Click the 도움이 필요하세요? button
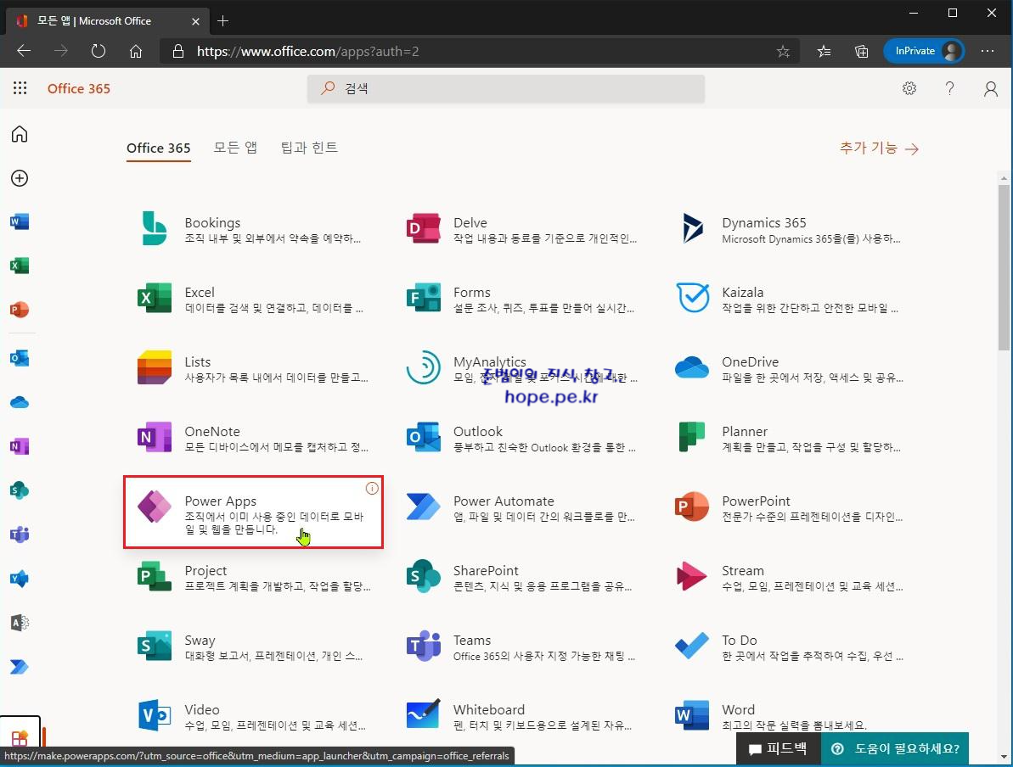This screenshot has height=767, width=1013. pos(895,749)
